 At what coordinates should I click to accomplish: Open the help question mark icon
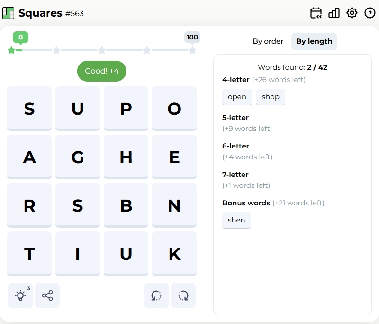coord(370,13)
